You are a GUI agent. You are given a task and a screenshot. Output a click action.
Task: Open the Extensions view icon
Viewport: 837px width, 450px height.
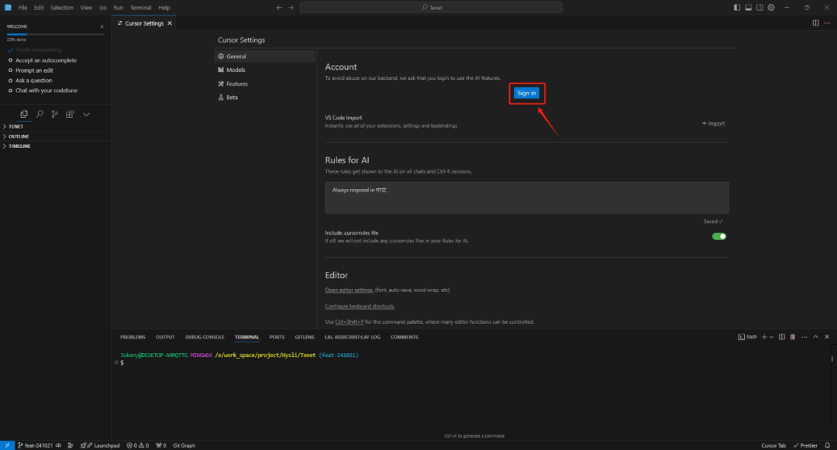coord(70,114)
